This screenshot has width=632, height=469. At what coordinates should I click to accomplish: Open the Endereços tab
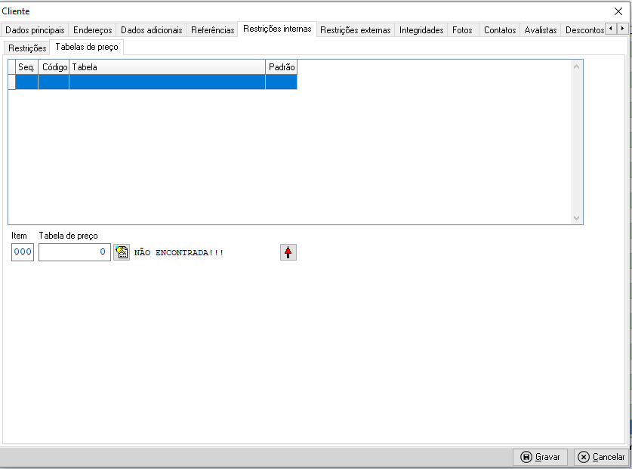[93, 30]
